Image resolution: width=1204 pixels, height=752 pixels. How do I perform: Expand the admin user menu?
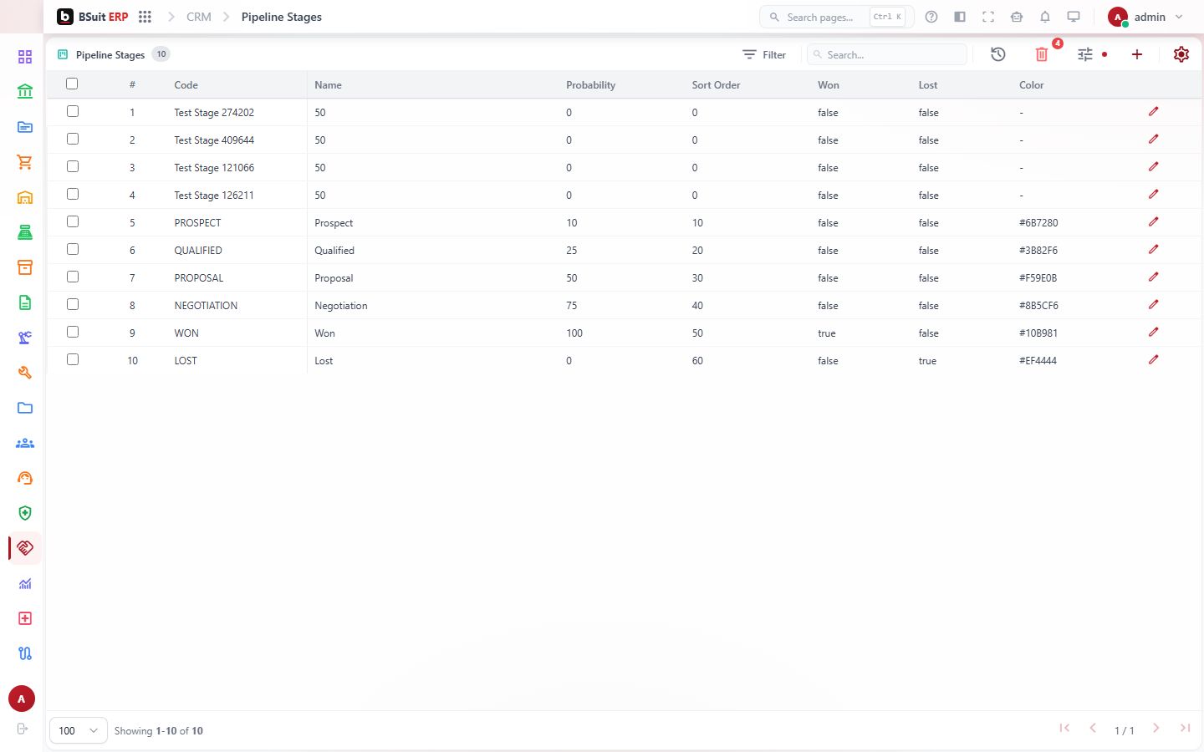pos(1145,17)
